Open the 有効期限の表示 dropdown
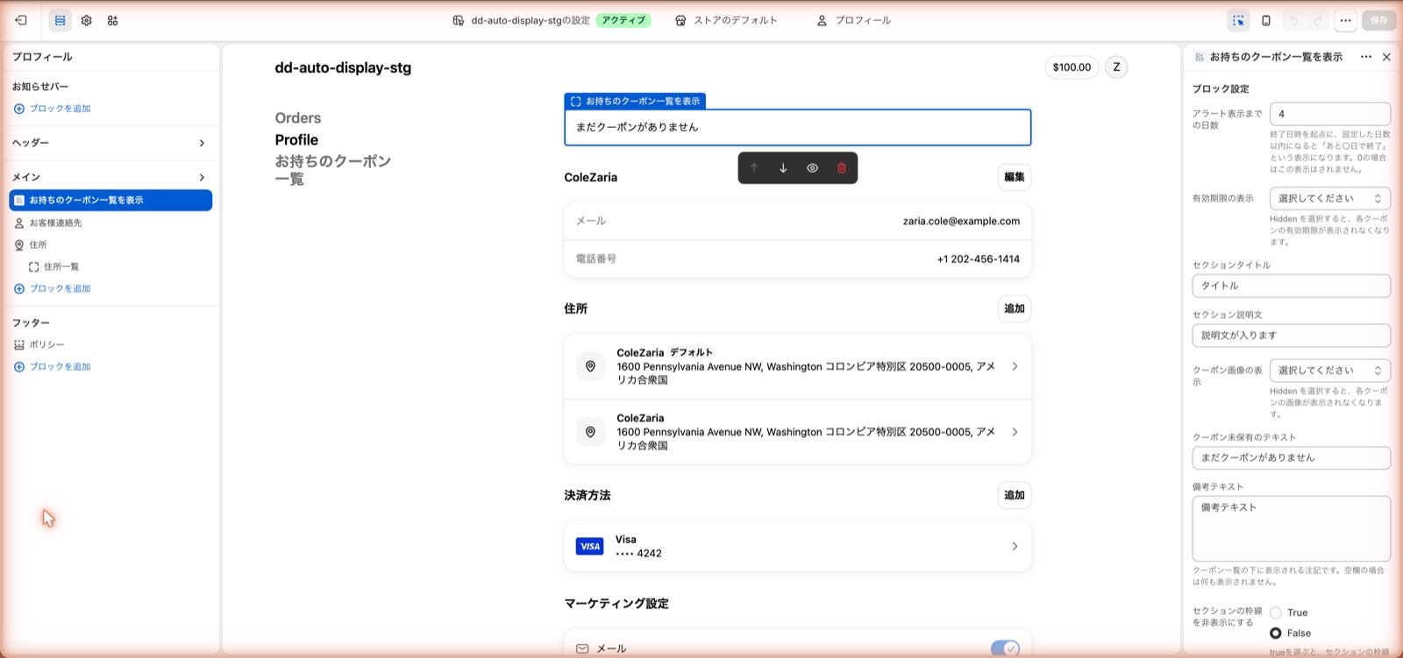The width and height of the screenshot is (1403, 658). coord(1330,199)
